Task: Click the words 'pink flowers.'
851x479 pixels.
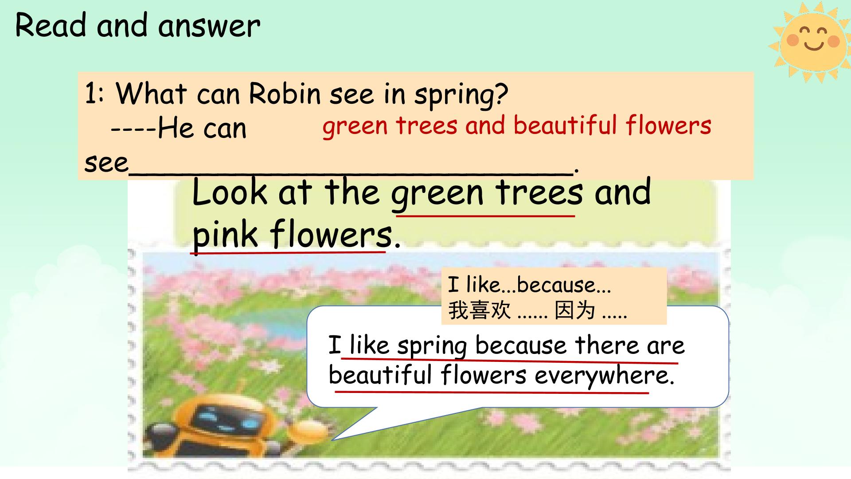Action: pyautogui.click(x=296, y=234)
